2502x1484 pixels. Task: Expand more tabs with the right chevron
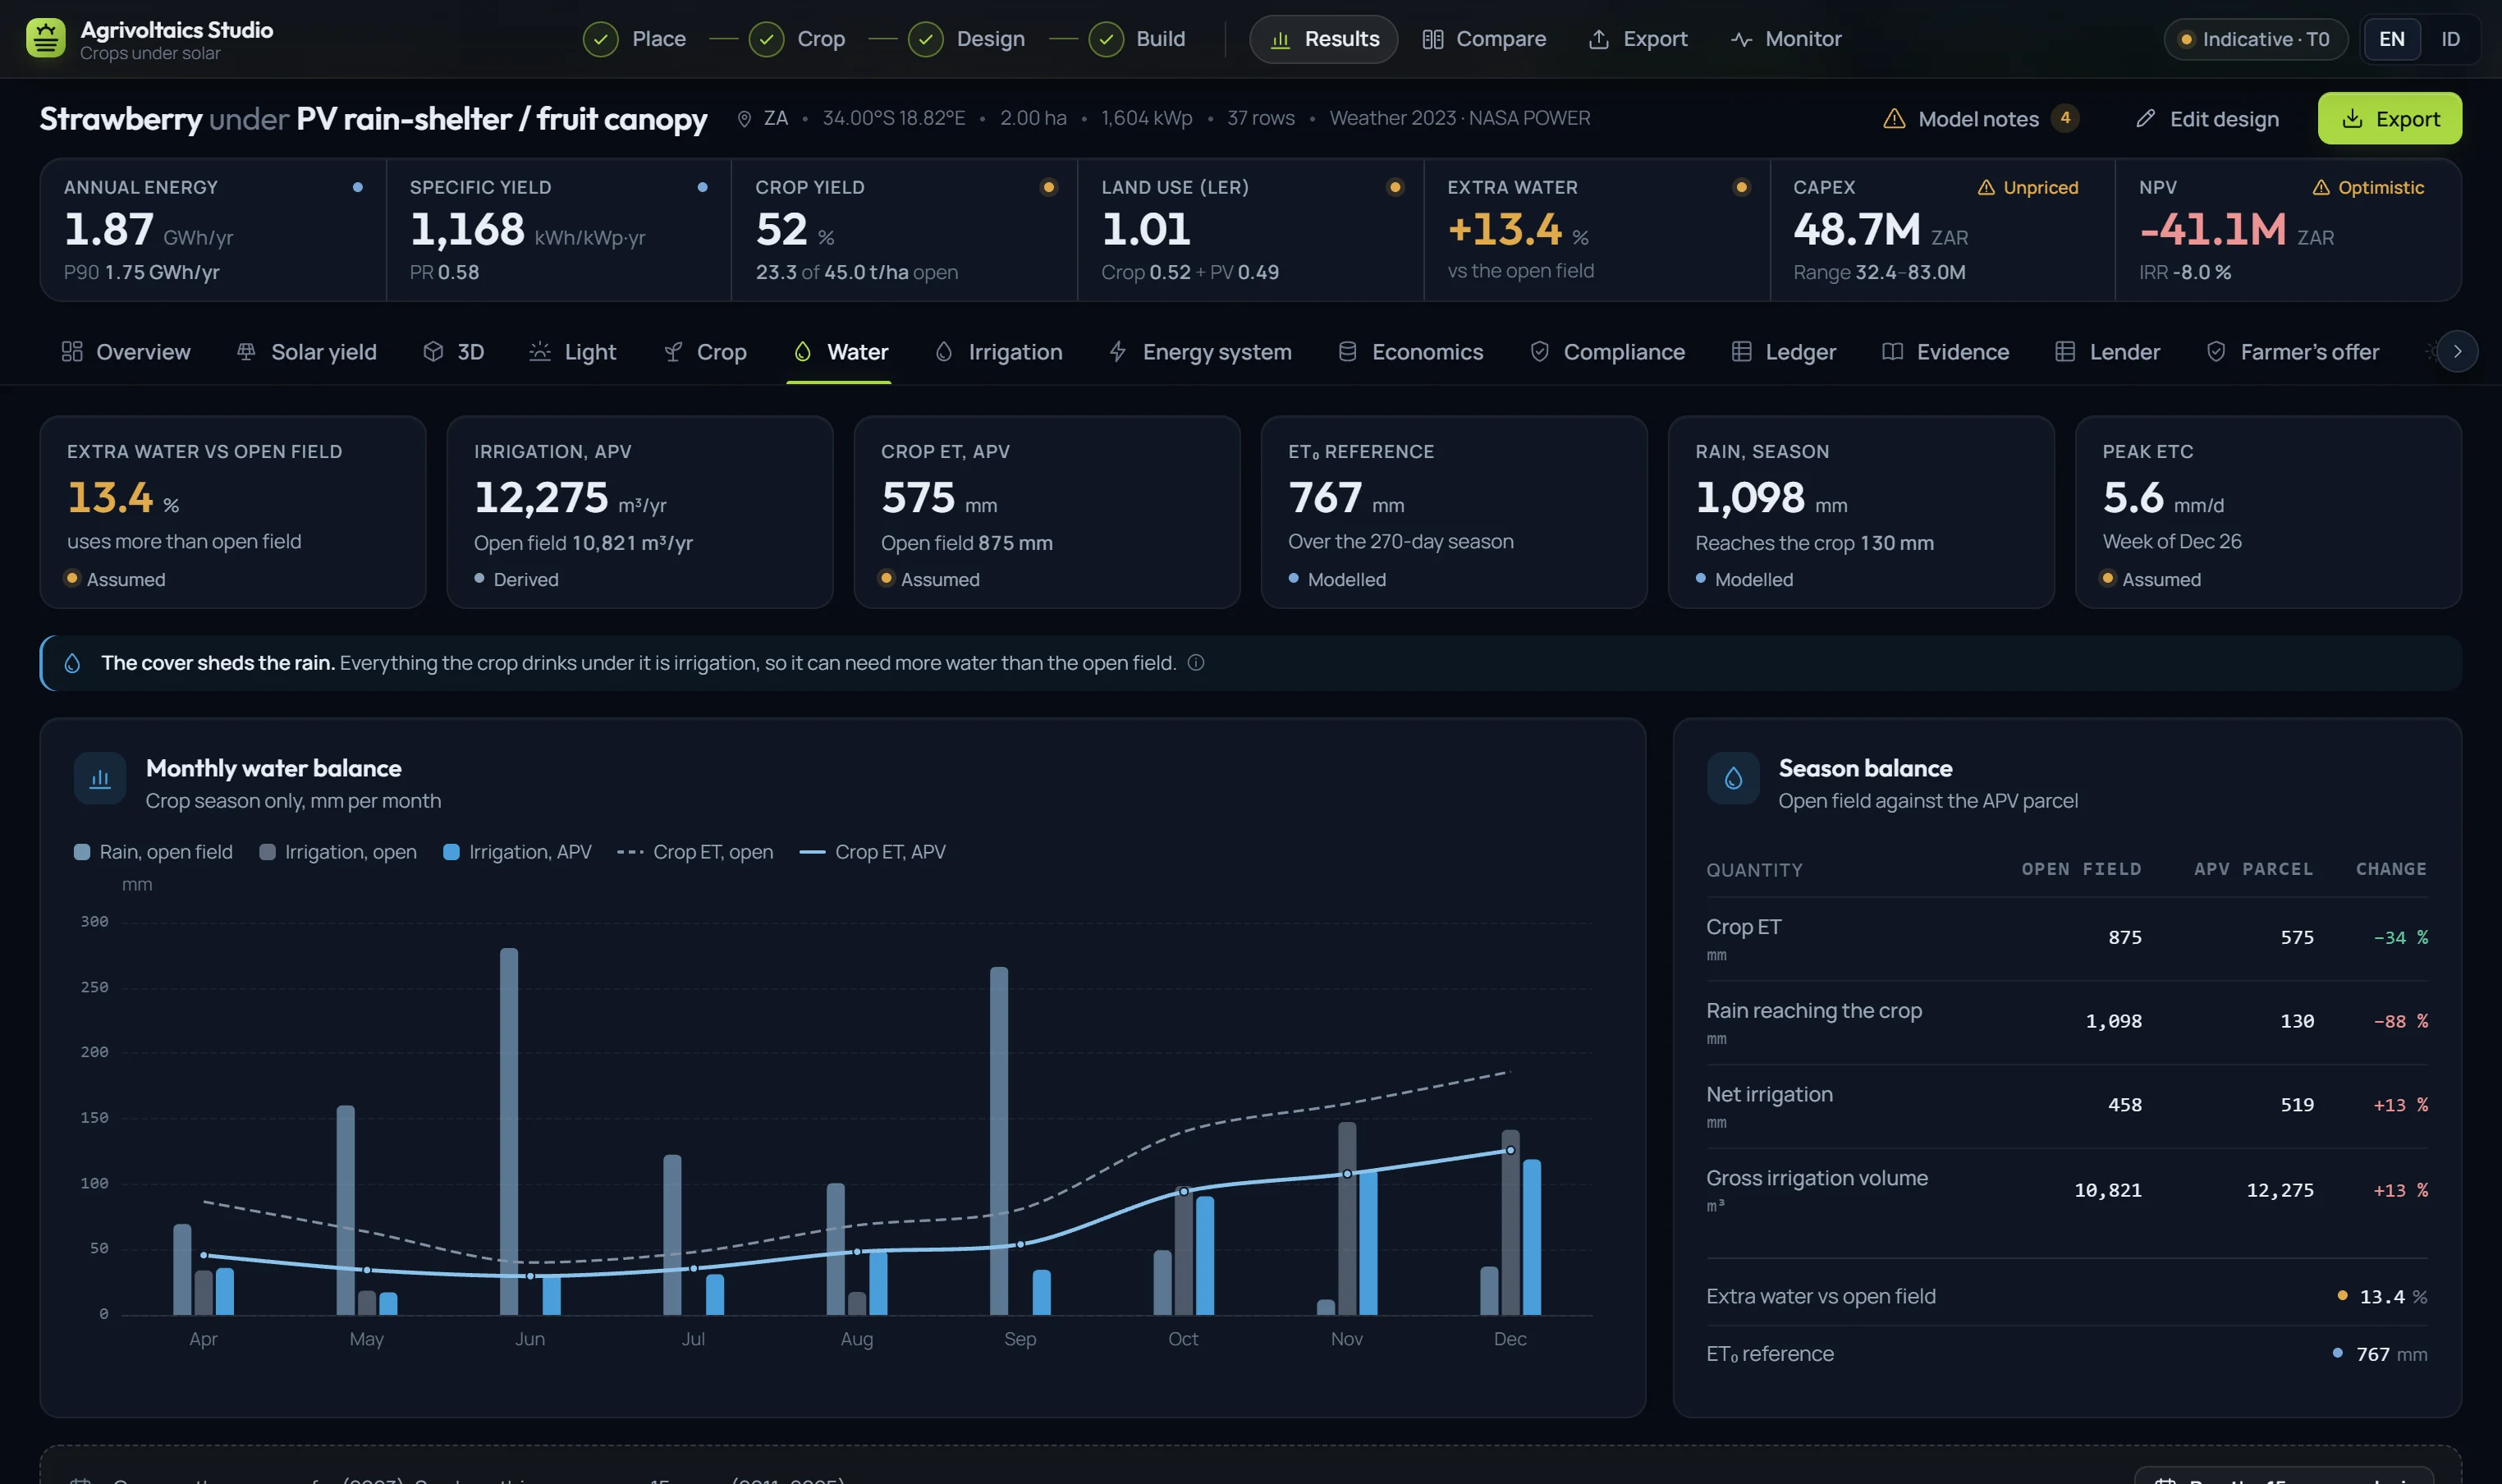2457,351
